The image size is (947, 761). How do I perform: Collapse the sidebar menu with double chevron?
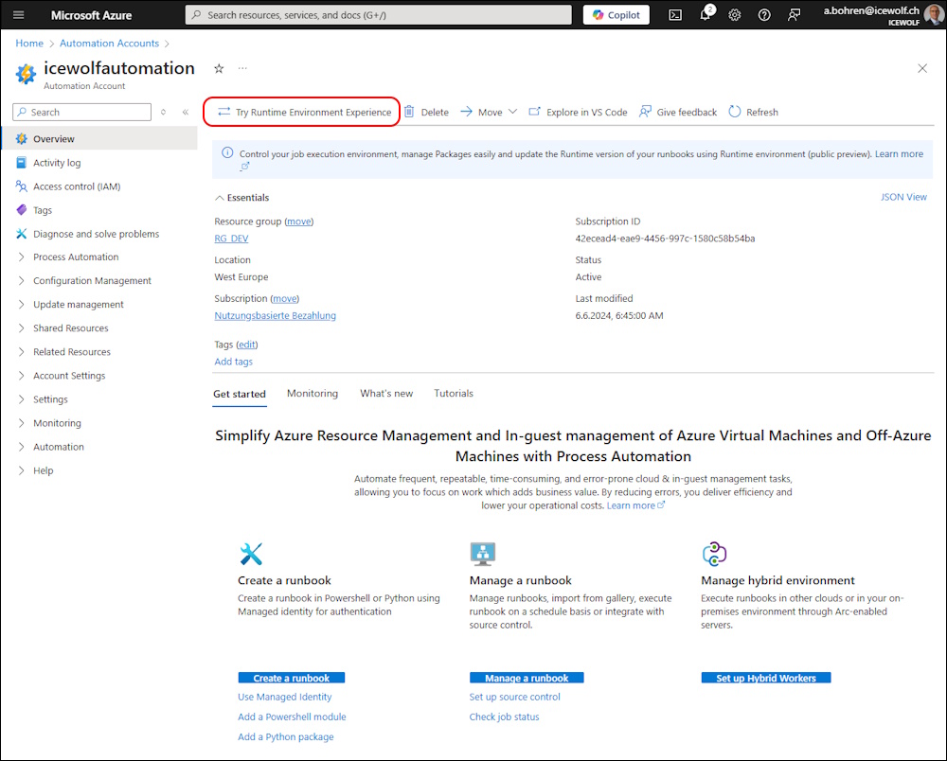tap(186, 113)
